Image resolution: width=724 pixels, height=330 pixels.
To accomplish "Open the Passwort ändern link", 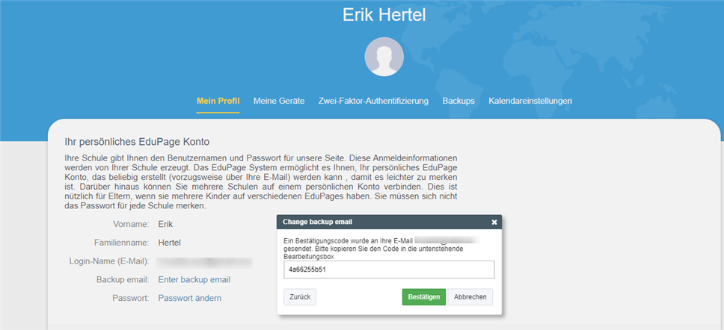I will coord(190,298).
